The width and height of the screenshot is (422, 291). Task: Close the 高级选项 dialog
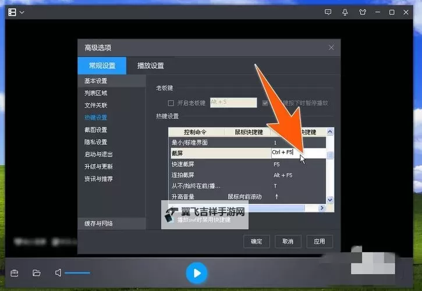coord(331,48)
